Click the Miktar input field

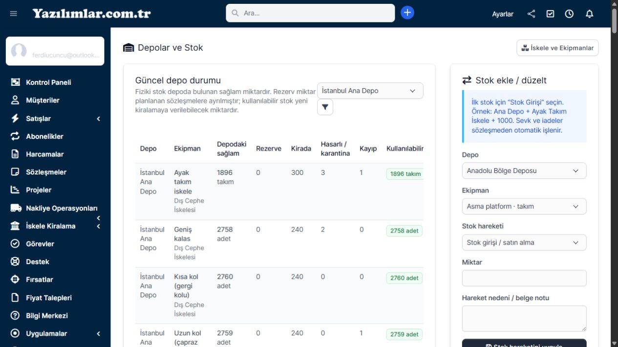[x=524, y=278]
